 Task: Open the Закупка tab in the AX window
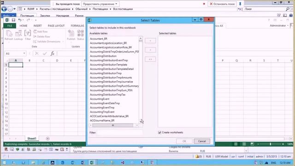point(45,16)
